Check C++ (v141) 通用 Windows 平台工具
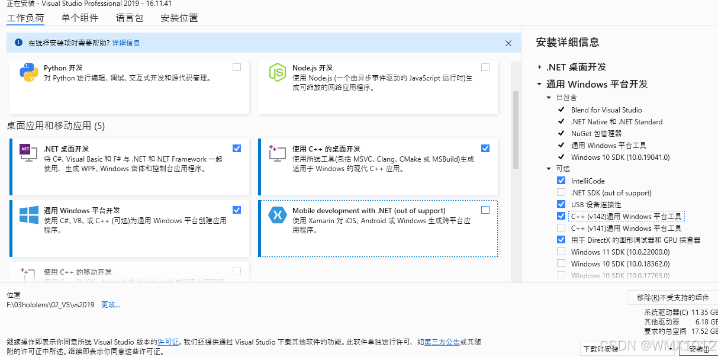Image resolution: width=718 pixels, height=357 pixels. tap(561, 228)
